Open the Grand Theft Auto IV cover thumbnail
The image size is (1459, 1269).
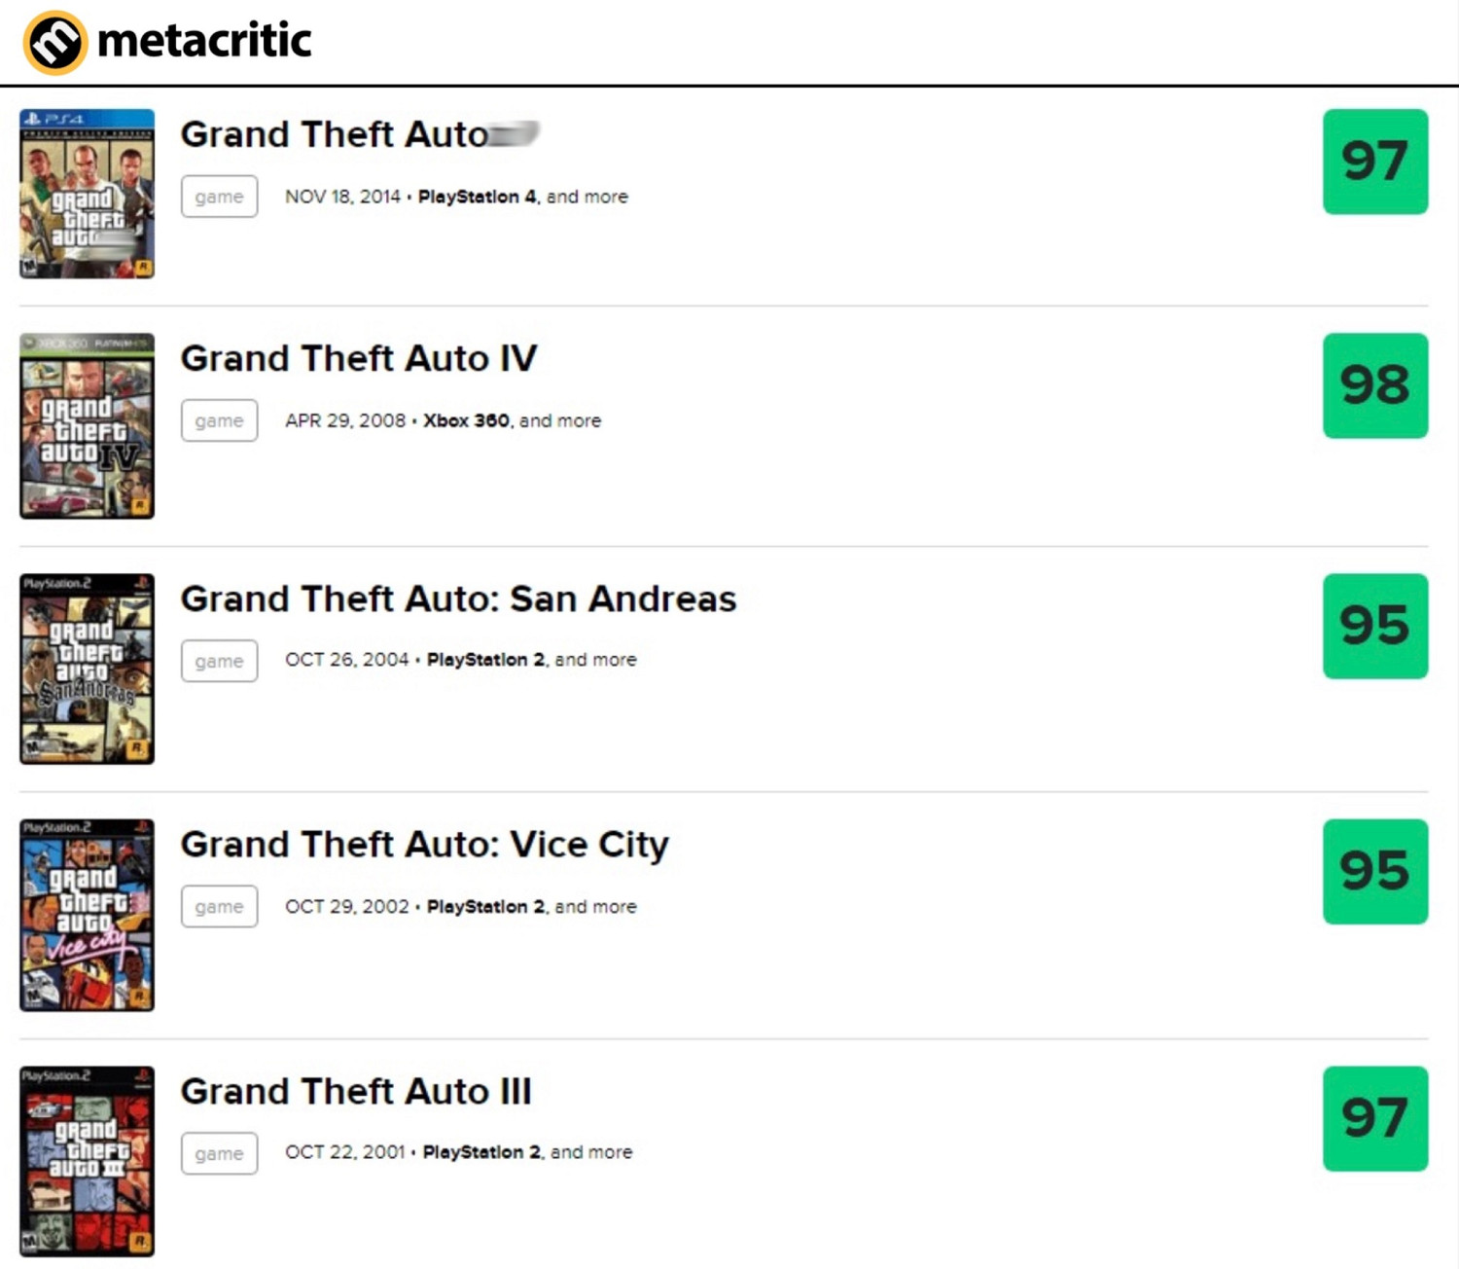[x=87, y=426]
